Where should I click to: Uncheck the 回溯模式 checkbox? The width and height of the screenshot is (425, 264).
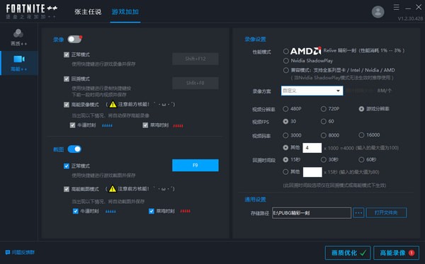(x=67, y=79)
